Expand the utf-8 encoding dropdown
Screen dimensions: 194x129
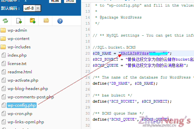pos(38,8)
